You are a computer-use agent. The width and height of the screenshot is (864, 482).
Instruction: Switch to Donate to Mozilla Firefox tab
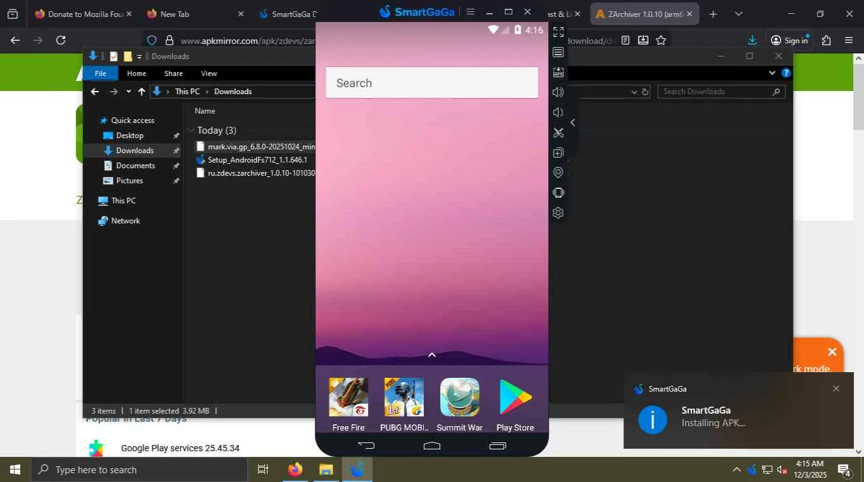[82, 14]
